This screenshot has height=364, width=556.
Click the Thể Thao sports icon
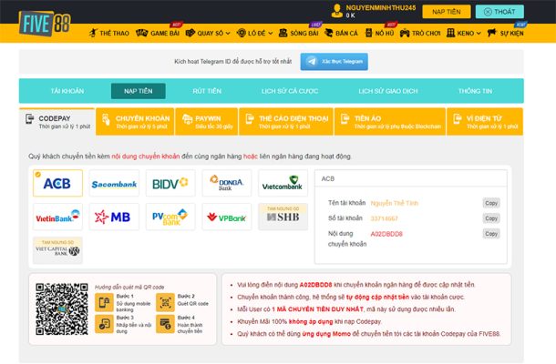pyautogui.click(x=93, y=33)
